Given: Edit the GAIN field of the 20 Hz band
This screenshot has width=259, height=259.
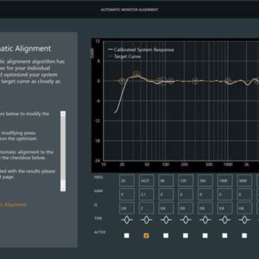Looking at the screenshot, I should click(x=127, y=194).
